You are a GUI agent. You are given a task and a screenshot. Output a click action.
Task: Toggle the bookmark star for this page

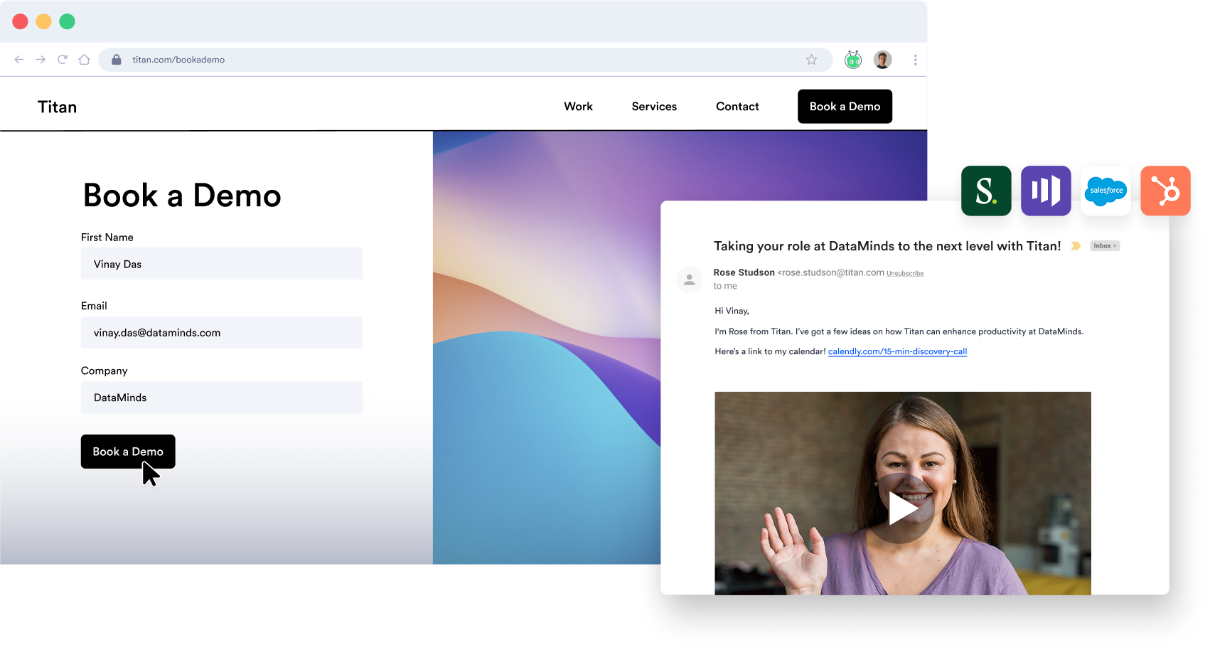click(810, 60)
